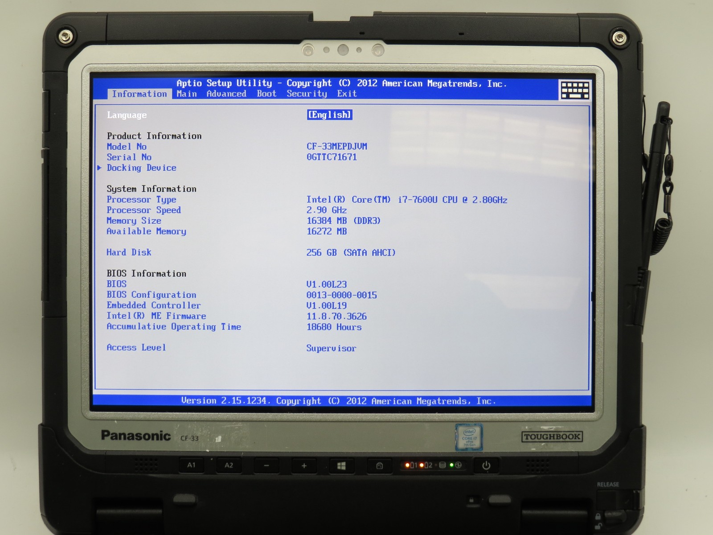Click the BIOS version label
The height and width of the screenshot is (535, 713).
116,284
